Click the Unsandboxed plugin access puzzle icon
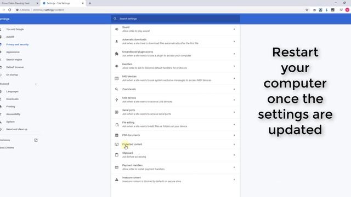This screenshot has height=197, width=351. click(x=117, y=54)
